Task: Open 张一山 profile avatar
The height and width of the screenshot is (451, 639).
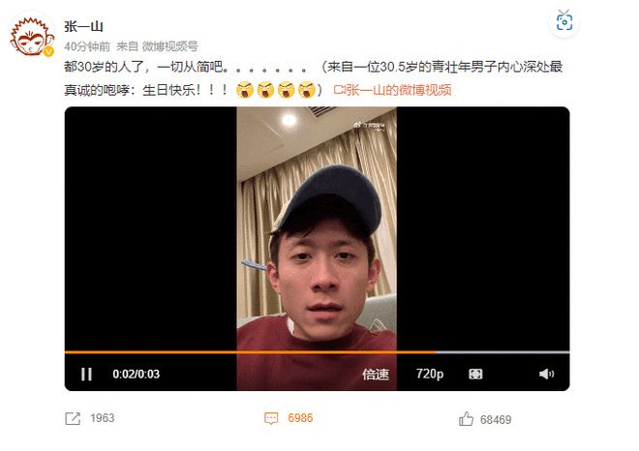Action: pos(32,36)
